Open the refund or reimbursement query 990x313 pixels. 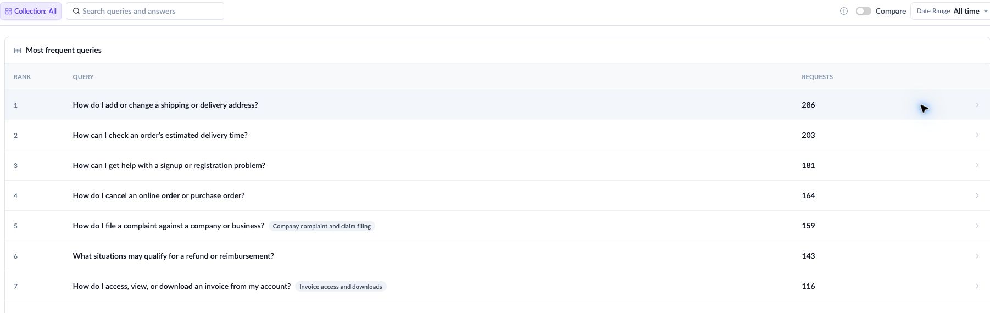click(x=174, y=256)
